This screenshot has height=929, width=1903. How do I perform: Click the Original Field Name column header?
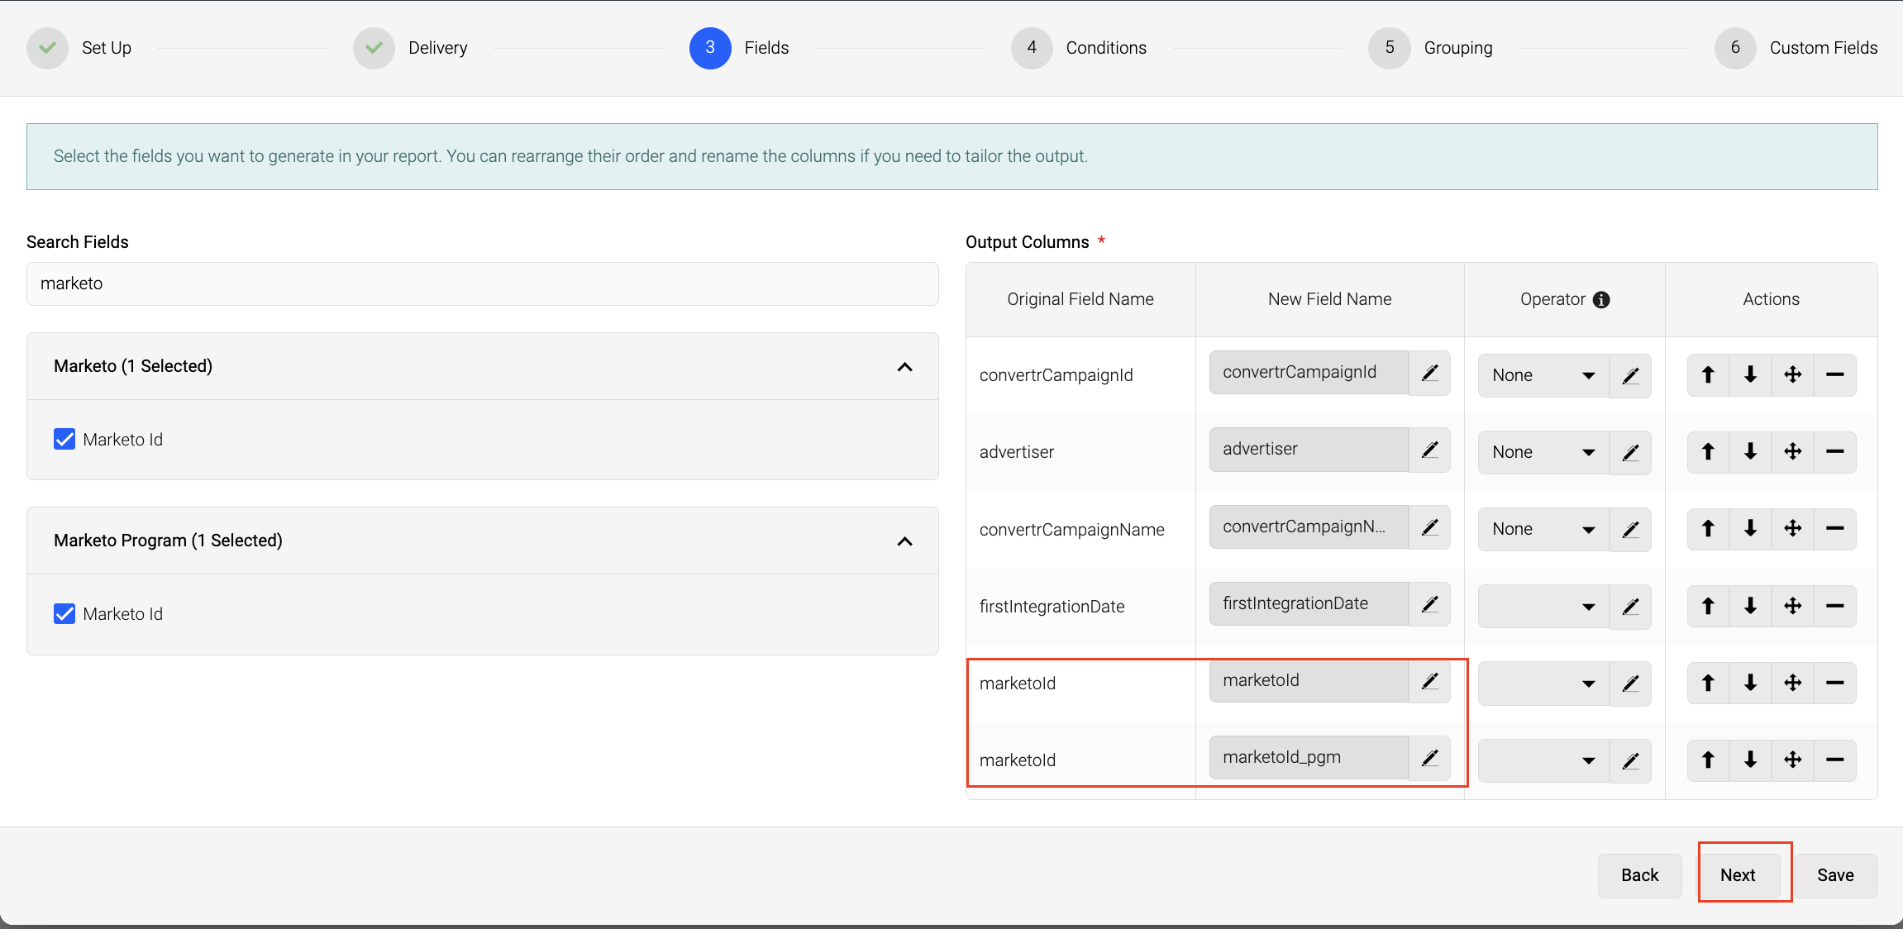pos(1080,299)
